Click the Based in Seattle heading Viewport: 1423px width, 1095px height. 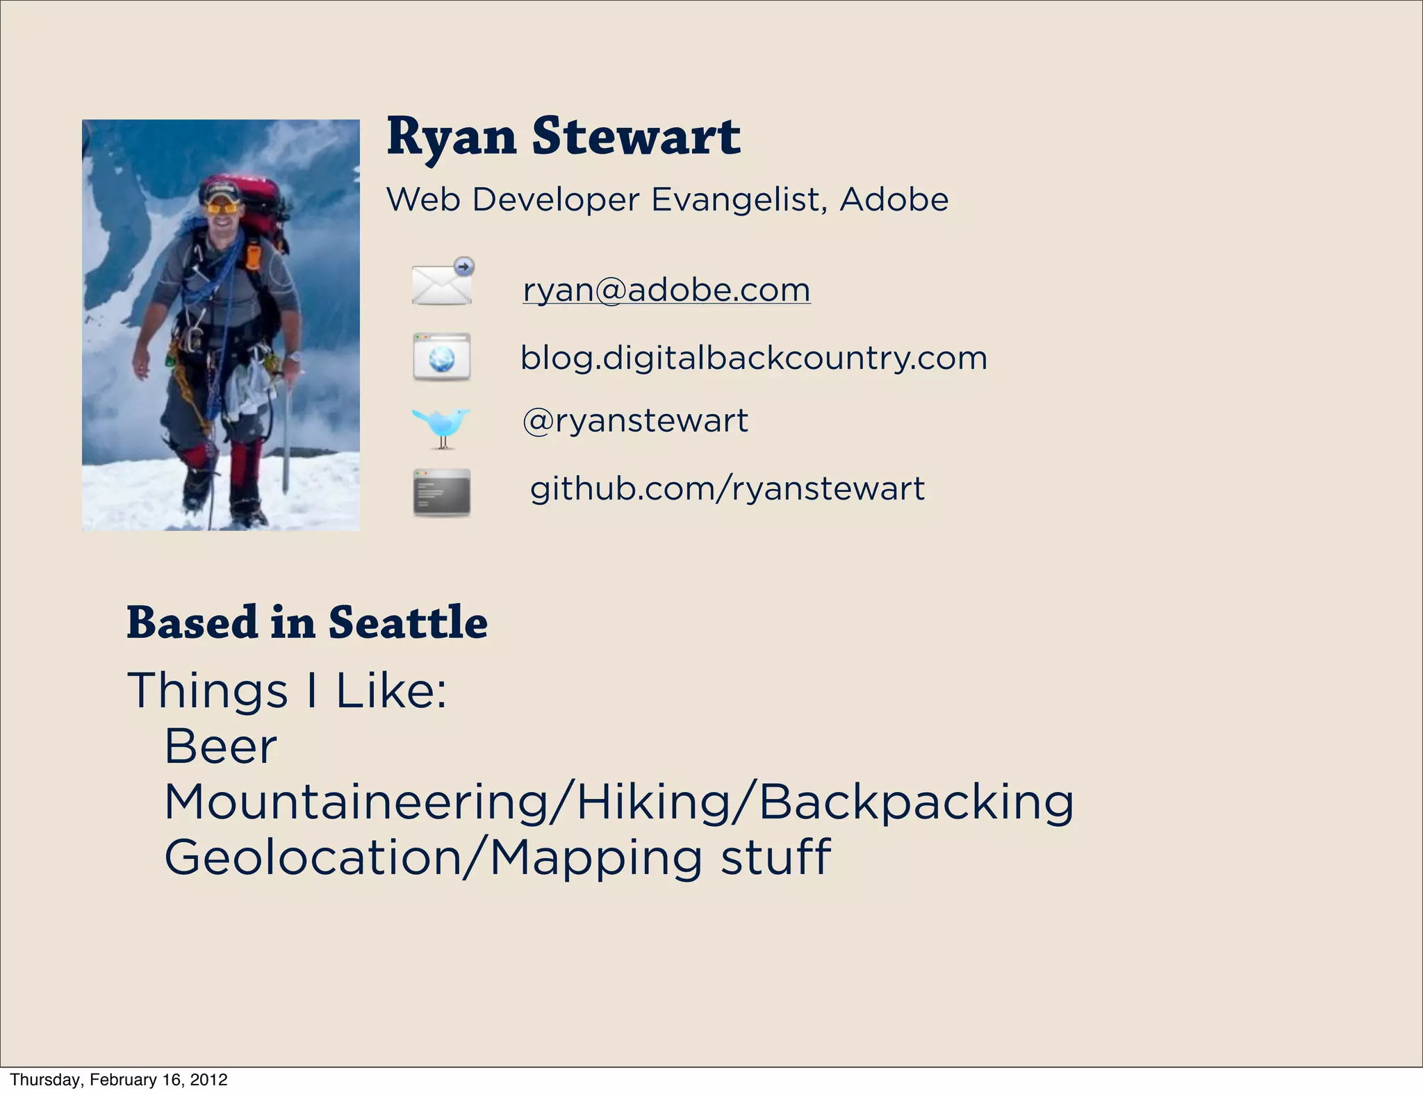click(307, 622)
